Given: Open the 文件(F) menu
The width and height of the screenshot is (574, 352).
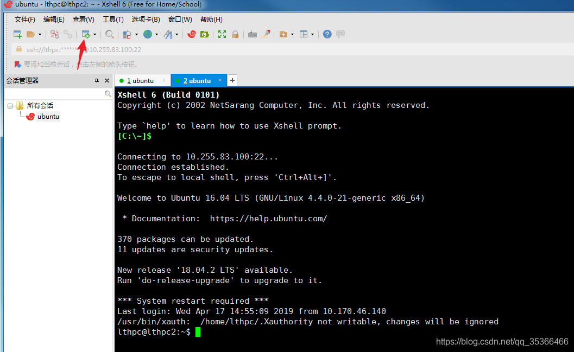Looking at the screenshot, I should pos(24,20).
